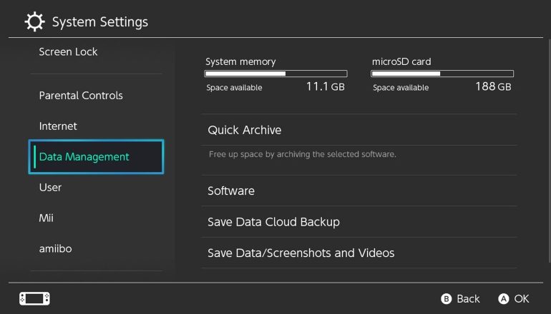Click the System Settings gear icon
Image resolution: width=551 pixels, height=314 pixels.
[x=34, y=22]
